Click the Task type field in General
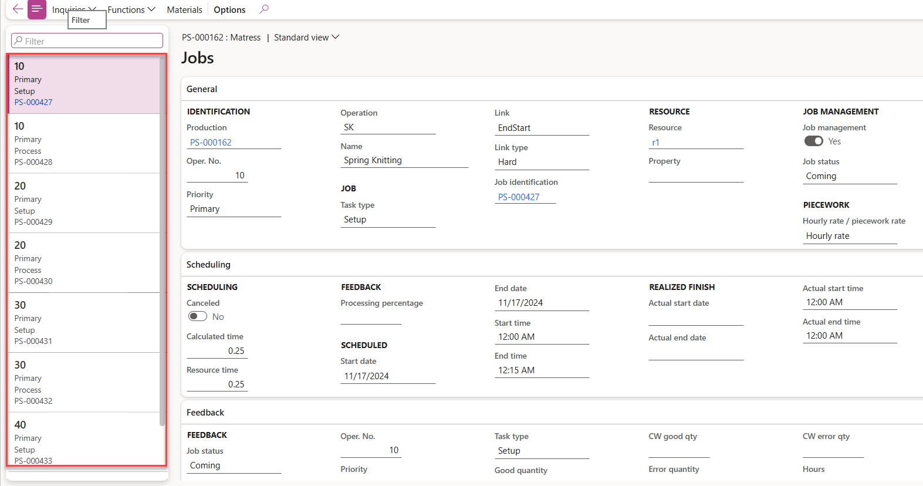923x486 pixels. pyautogui.click(x=388, y=220)
